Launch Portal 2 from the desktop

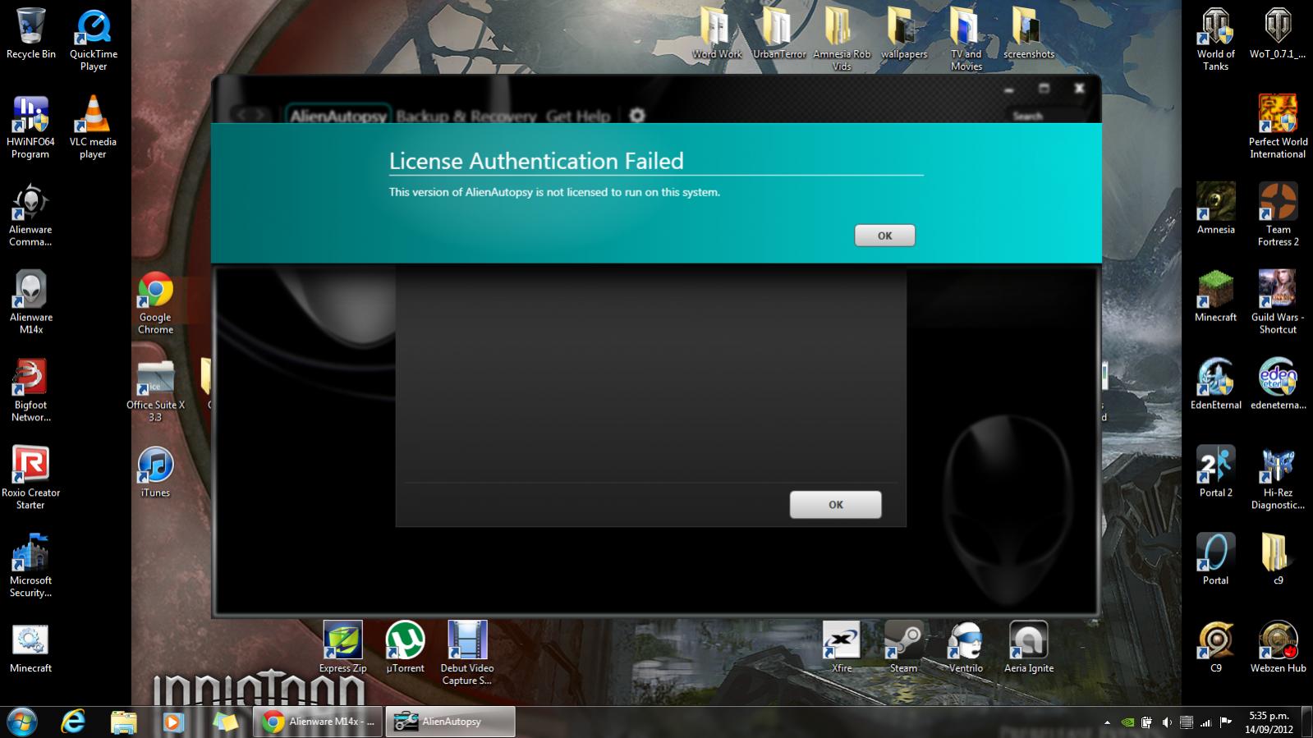[x=1215, y=473]
